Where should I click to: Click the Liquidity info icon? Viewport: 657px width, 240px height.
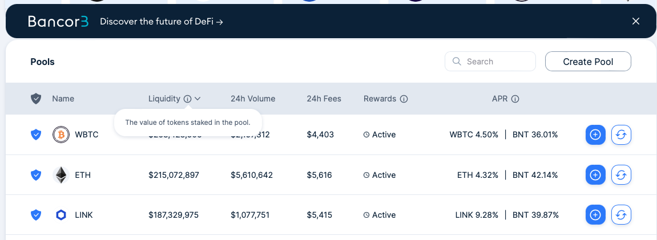tap(187, 99)
